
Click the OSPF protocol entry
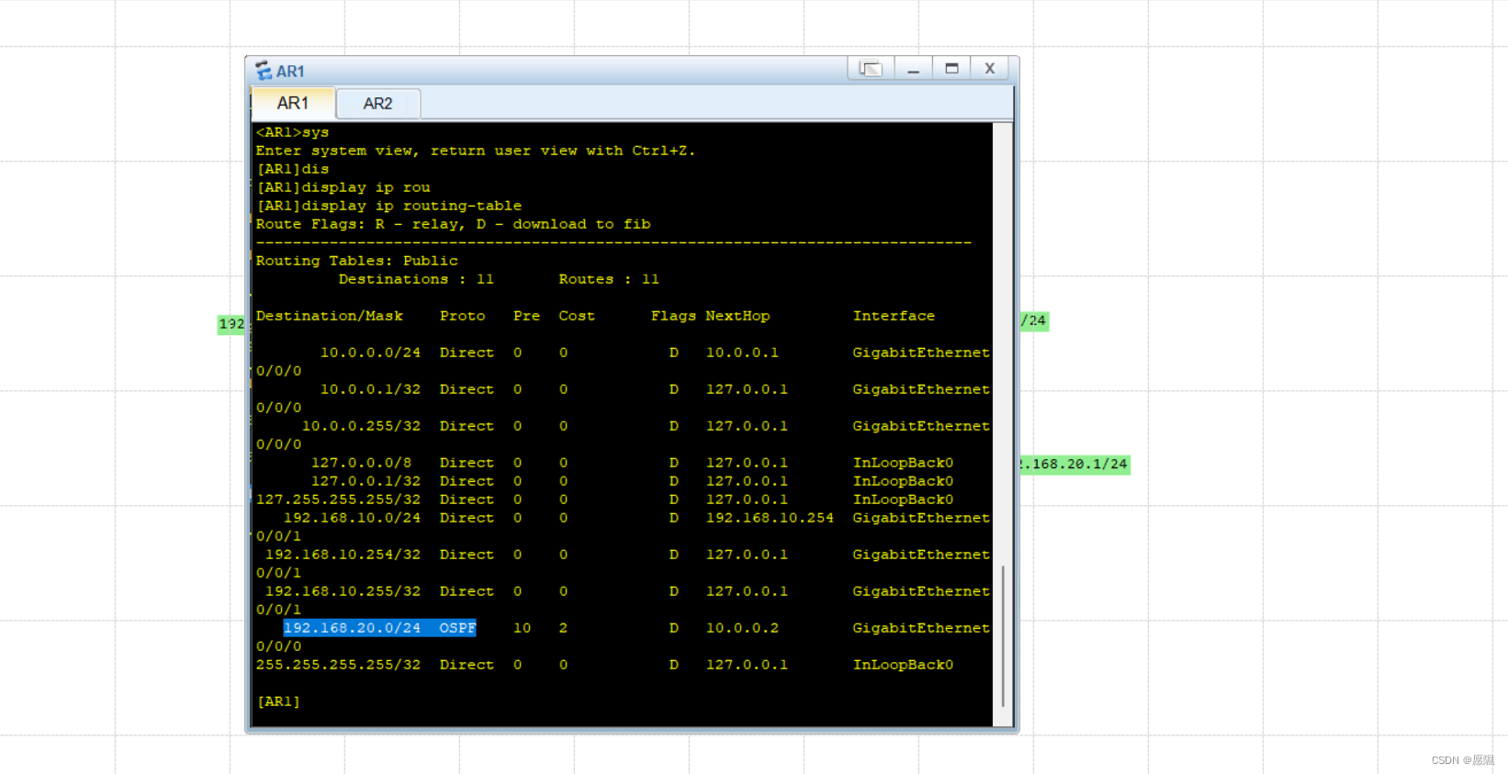[x=457, y=628]
